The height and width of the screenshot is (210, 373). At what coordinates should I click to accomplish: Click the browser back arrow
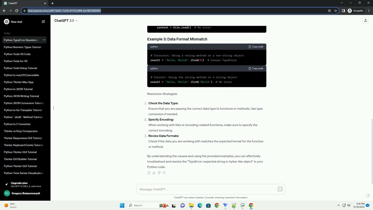(x=4, y=11)
